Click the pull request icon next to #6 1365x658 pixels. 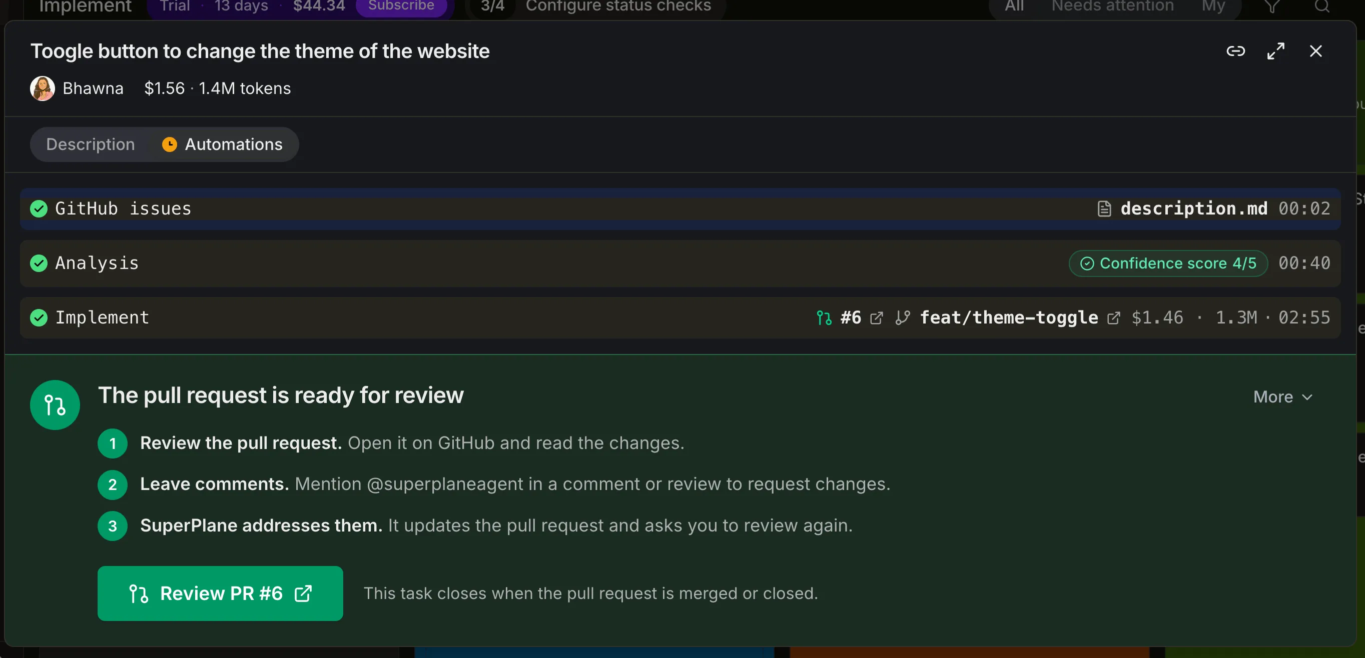[824, 317]
